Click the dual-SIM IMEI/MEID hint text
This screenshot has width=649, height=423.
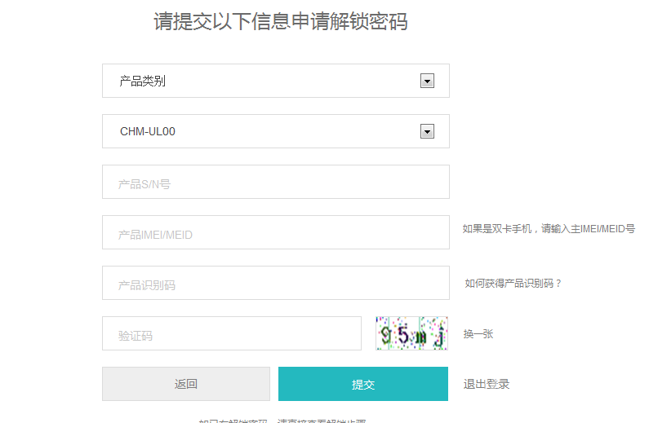click(549, 229)
